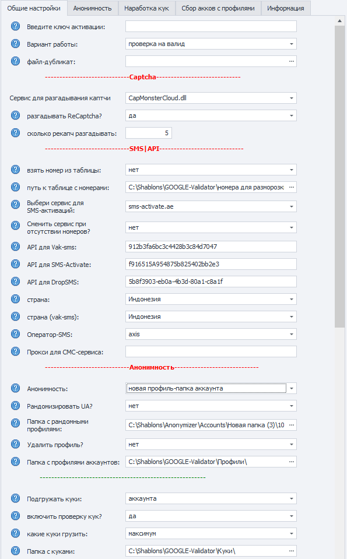The image size is (347, 559).
Task: Click help icon beside Анонимность setting
Action: pos(15,388)
